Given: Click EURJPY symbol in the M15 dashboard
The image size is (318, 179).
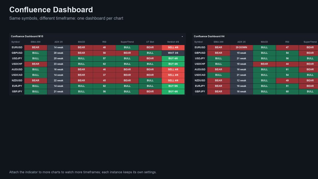Looking at the screenshot, I should 17,86.
